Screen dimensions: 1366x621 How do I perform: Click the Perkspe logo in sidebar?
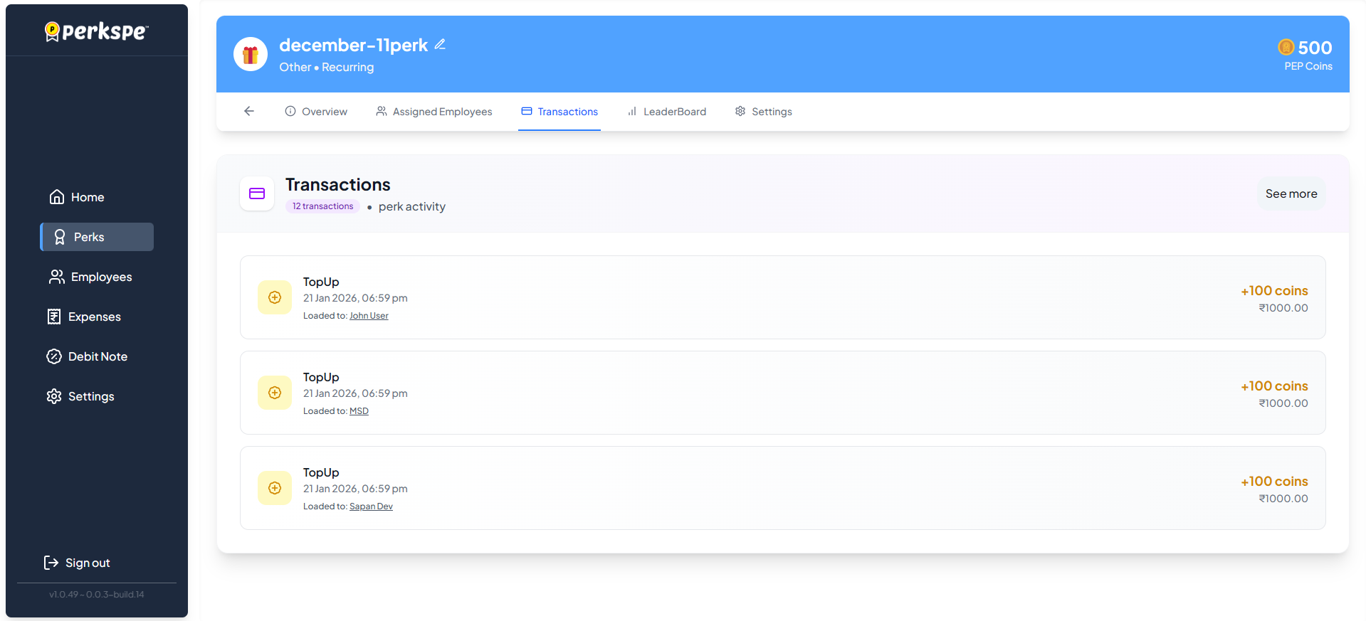click(x=97, y=31)
